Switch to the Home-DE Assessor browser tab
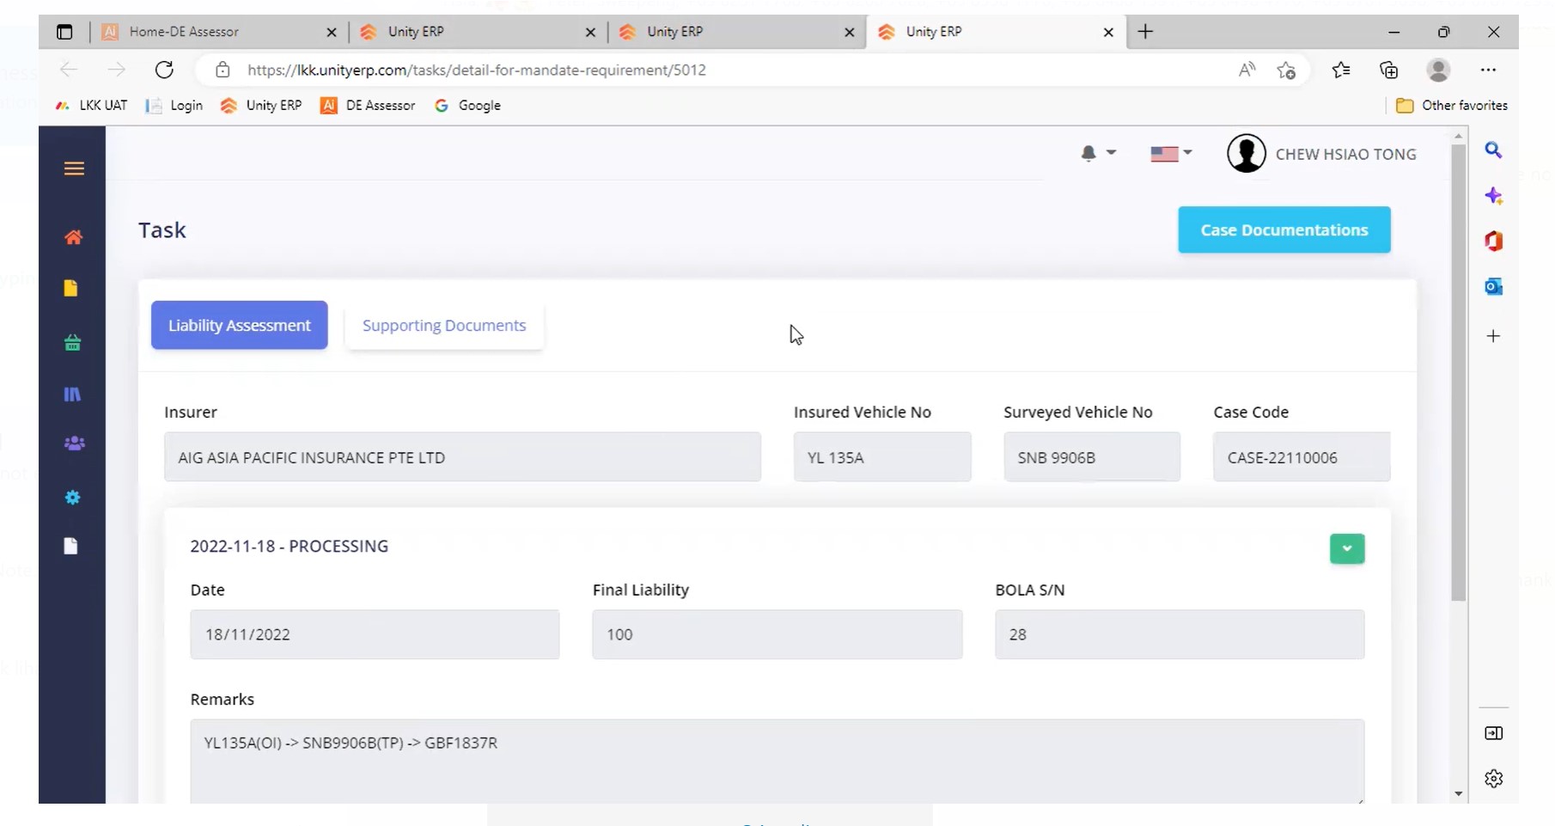The width and height of the screenshot is (1555, 826). (x=215, y=32)
